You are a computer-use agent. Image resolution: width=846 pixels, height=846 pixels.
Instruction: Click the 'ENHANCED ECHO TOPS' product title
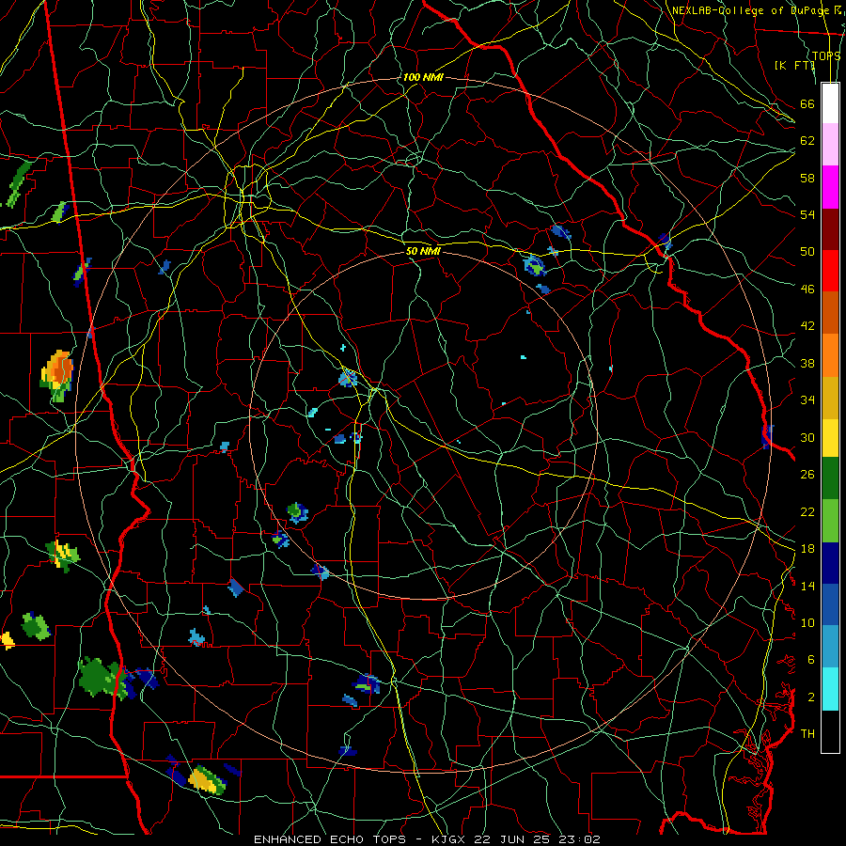click(x=333, y=839)
